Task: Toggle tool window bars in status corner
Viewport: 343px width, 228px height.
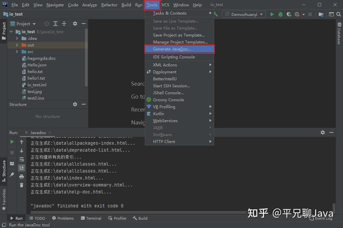Action: pos(4,225)
